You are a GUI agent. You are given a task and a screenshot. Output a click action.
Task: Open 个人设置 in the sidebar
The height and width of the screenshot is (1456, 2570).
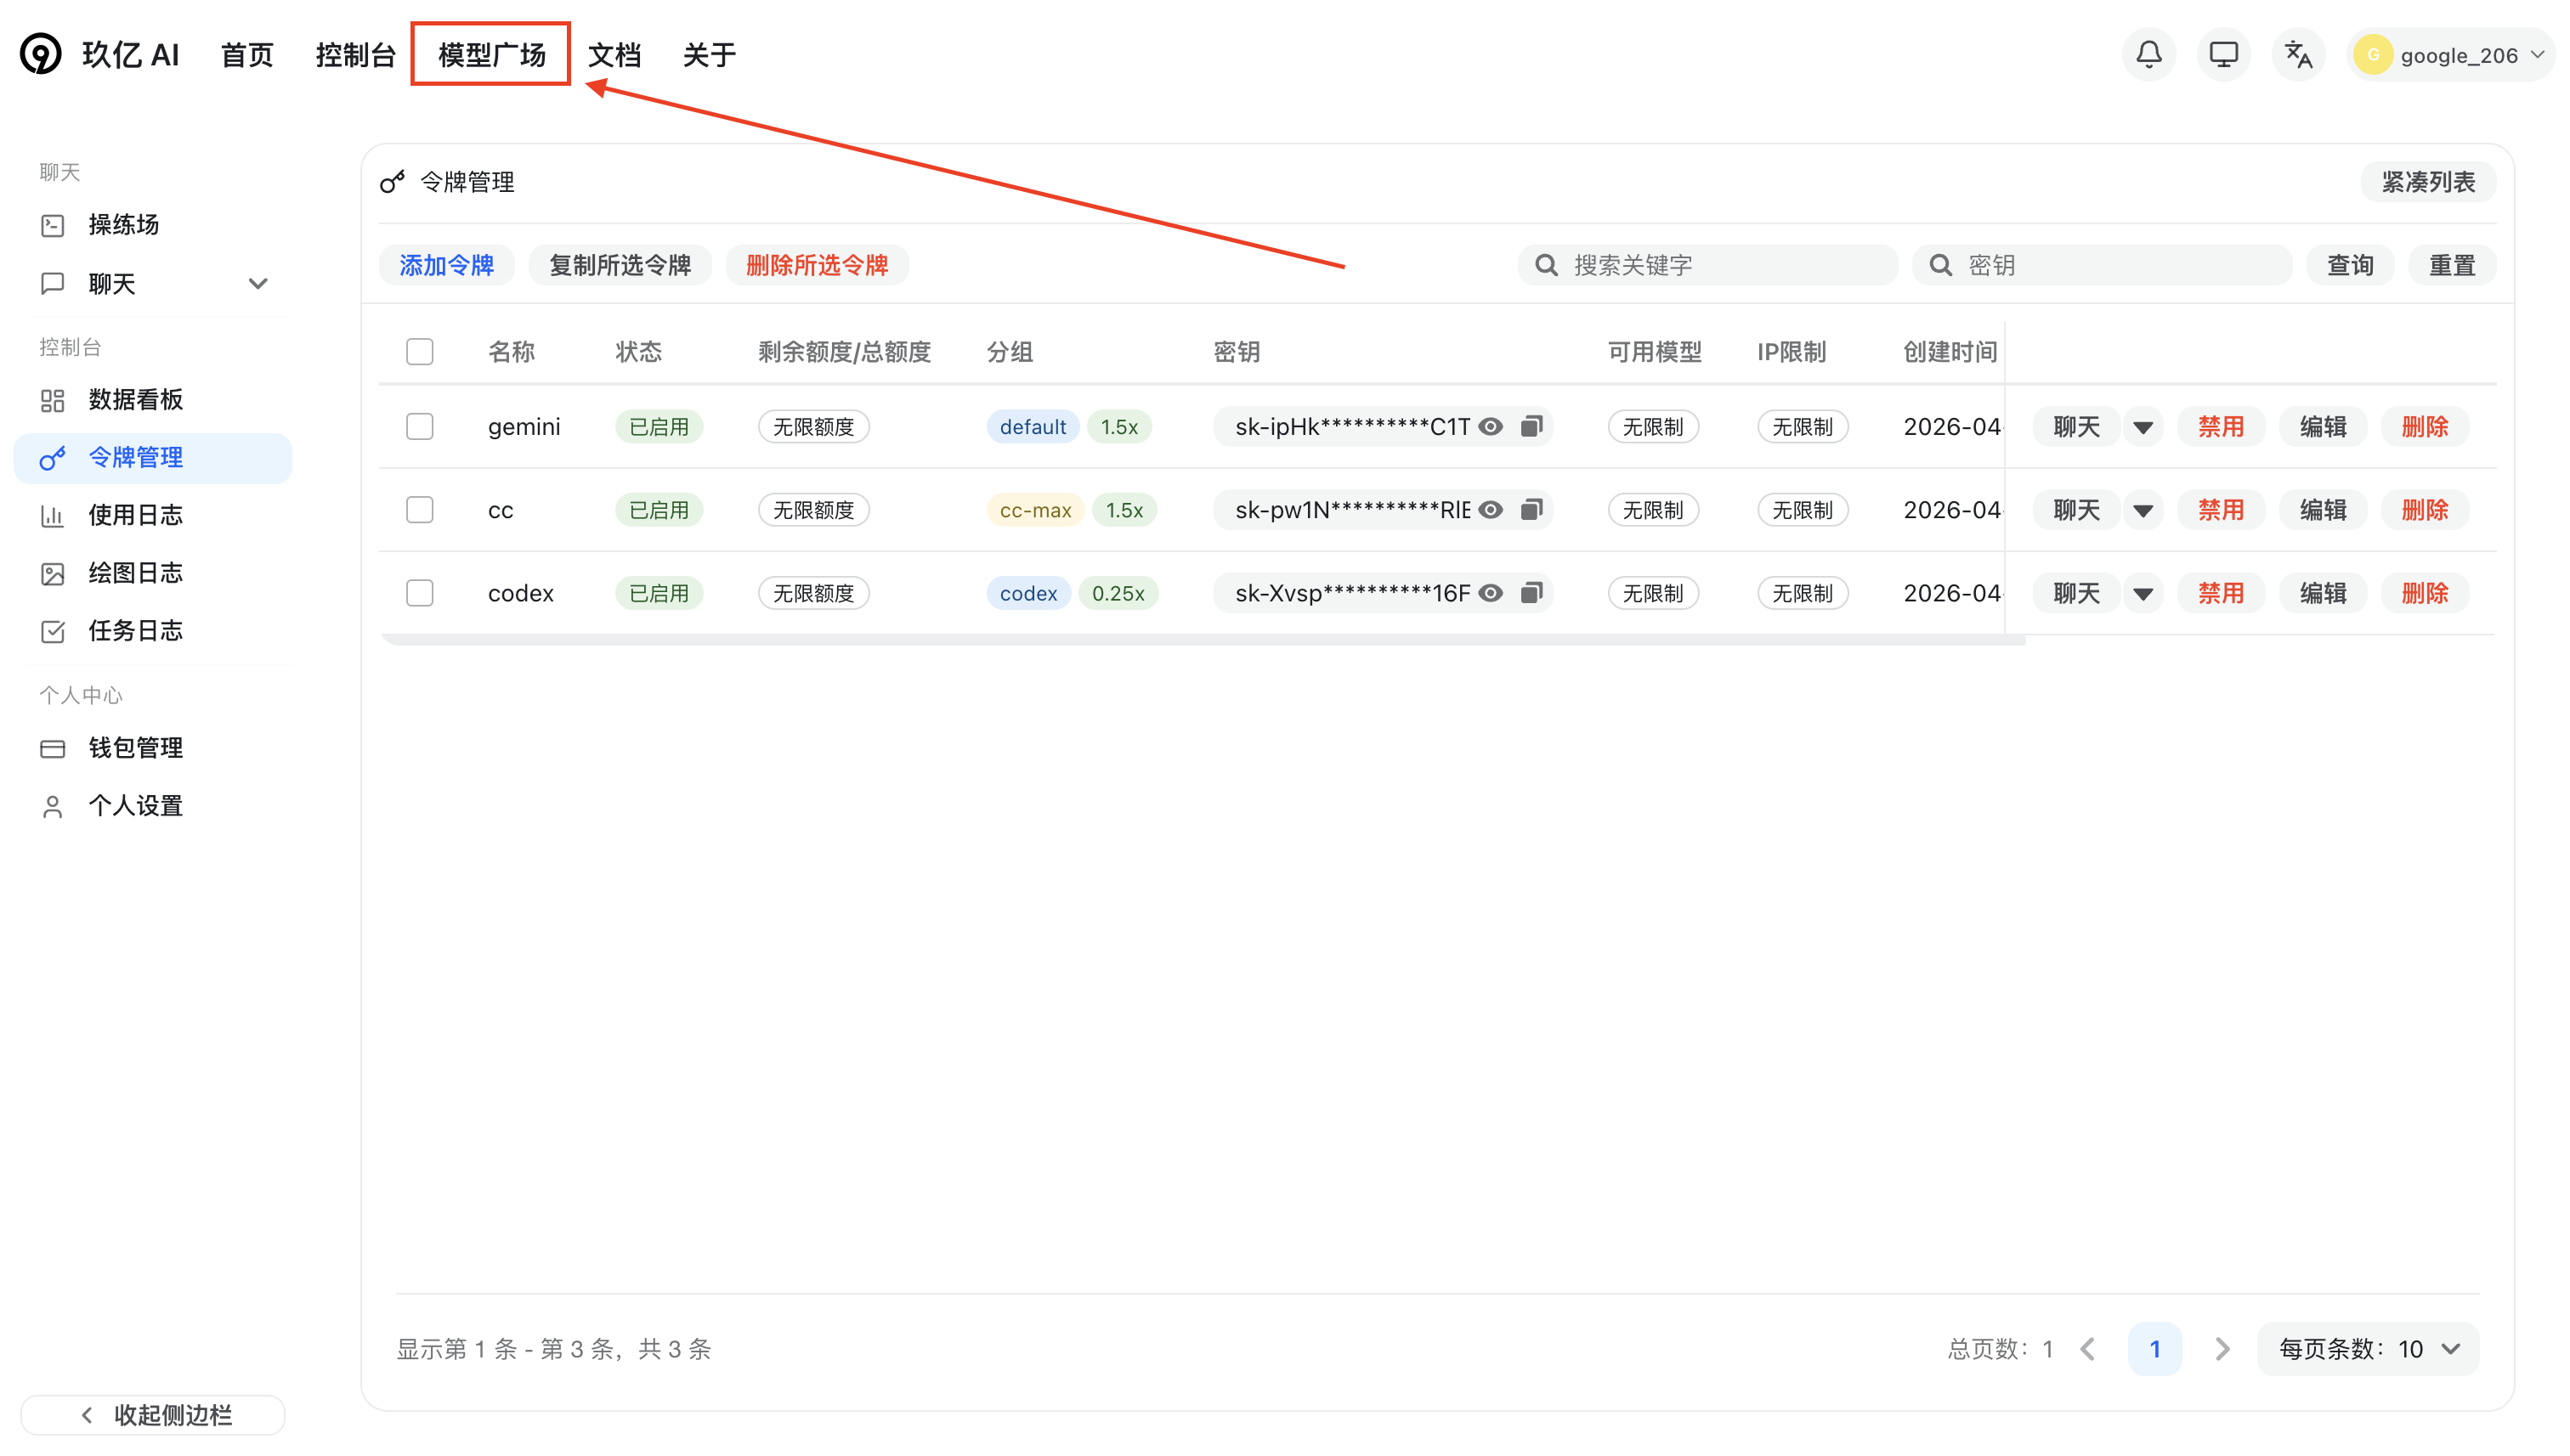153,806
